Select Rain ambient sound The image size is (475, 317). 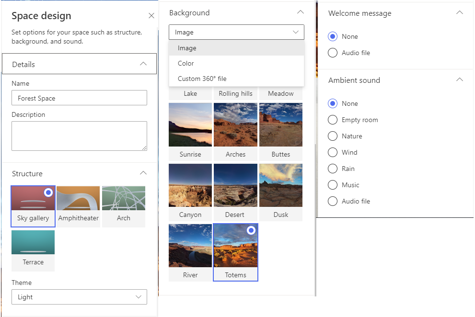pos(333,169)
